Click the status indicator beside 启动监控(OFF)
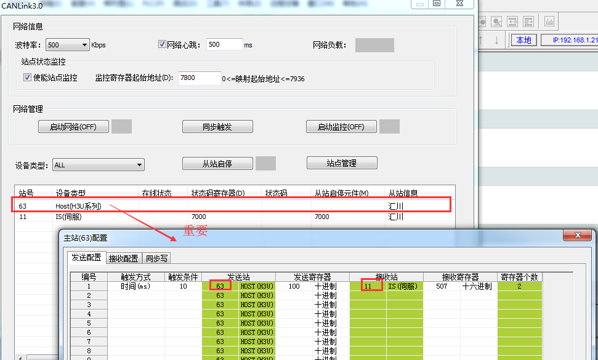Viewport: 598px width, 360px height. 389,126
